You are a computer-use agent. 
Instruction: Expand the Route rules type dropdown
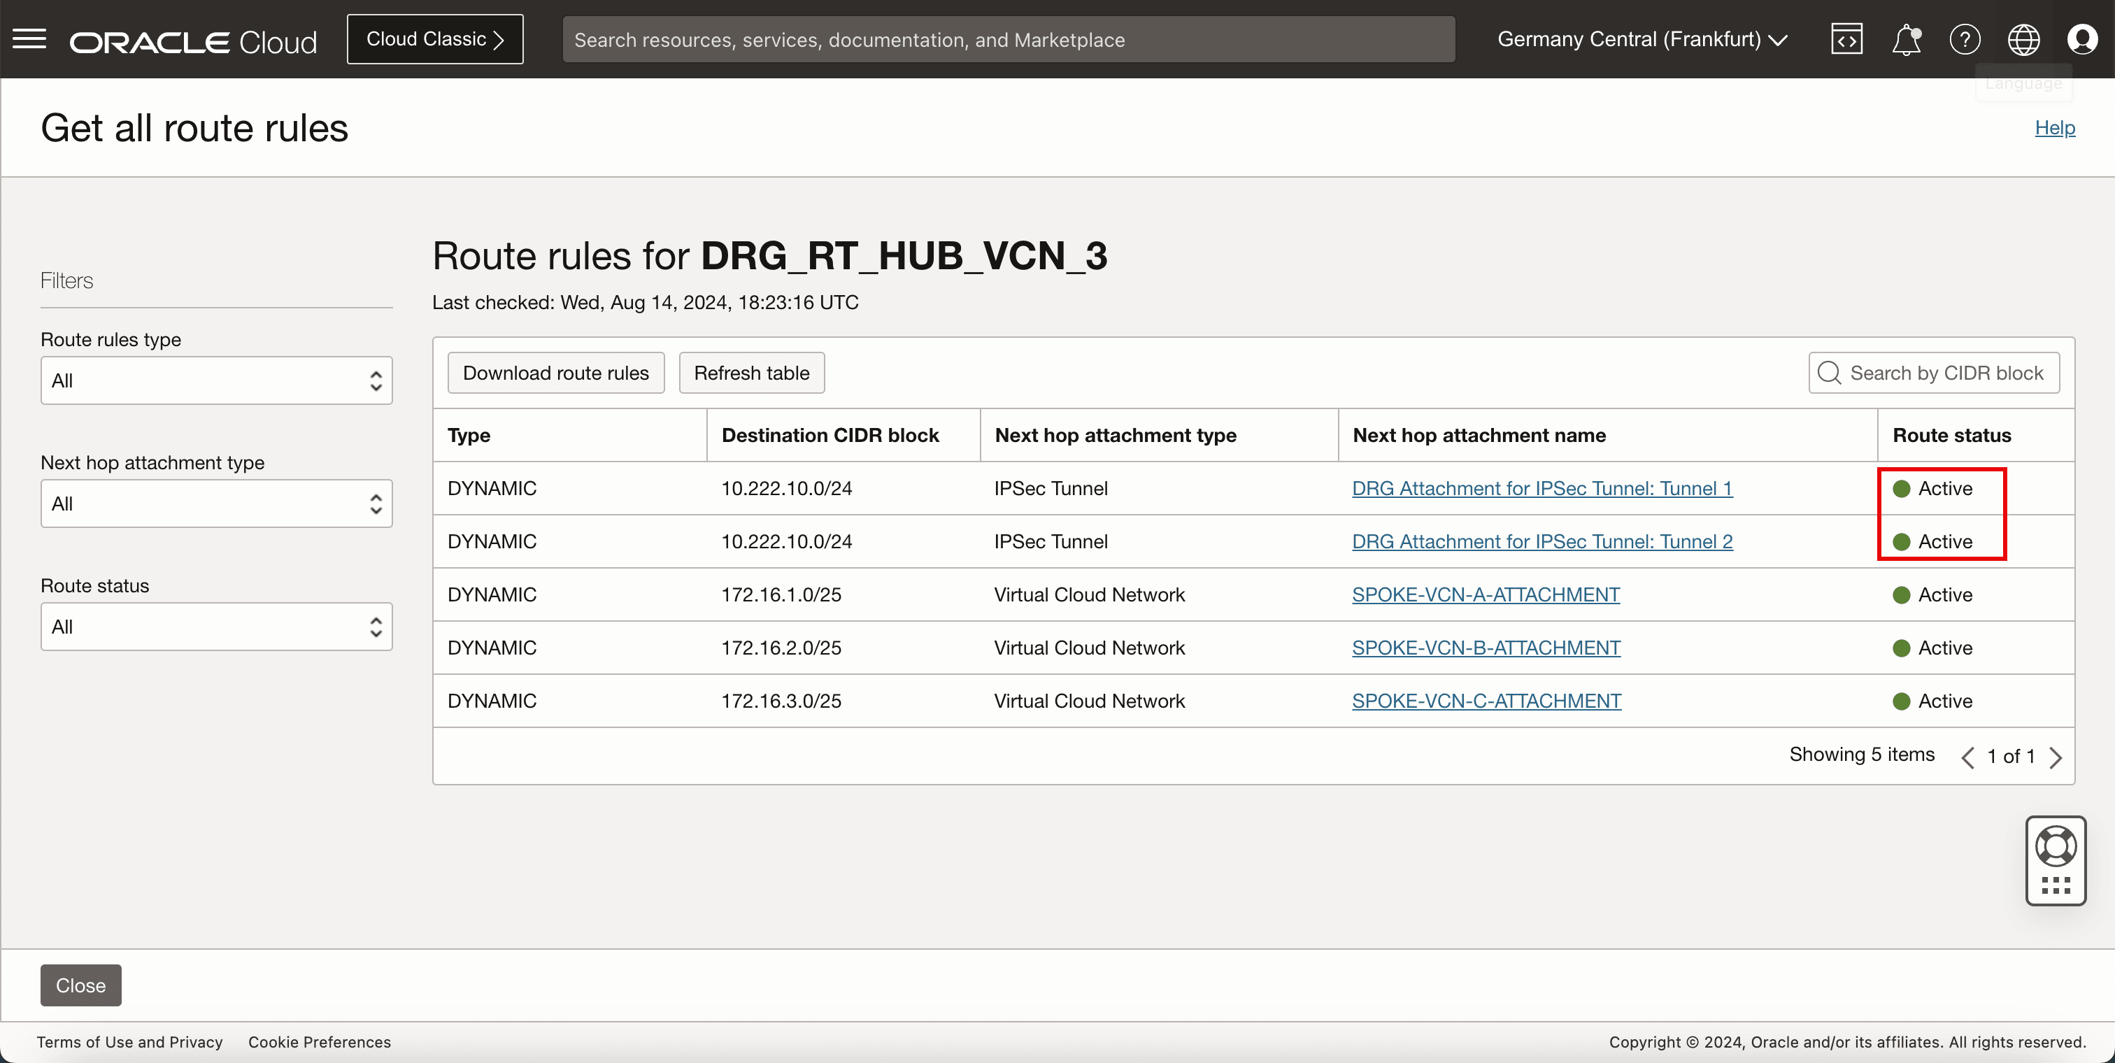coord(217,381)
